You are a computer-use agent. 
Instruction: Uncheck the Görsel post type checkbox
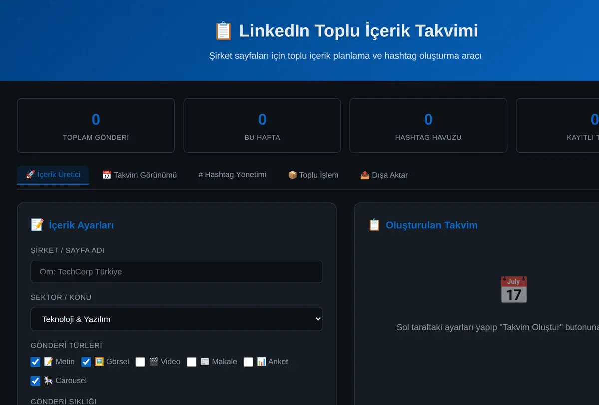click(86, 362)
